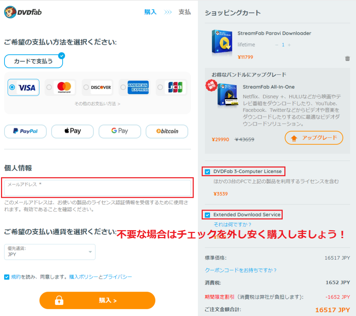
Task: Click the ¥3539 license price
Action: click(221, 194)
